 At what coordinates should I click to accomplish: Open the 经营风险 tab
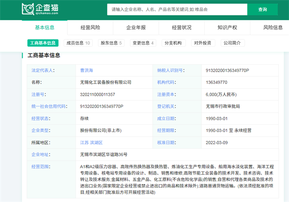[90, 27]
